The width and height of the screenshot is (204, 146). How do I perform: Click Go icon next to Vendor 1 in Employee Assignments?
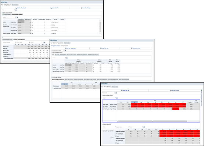(x=144, y=127)
